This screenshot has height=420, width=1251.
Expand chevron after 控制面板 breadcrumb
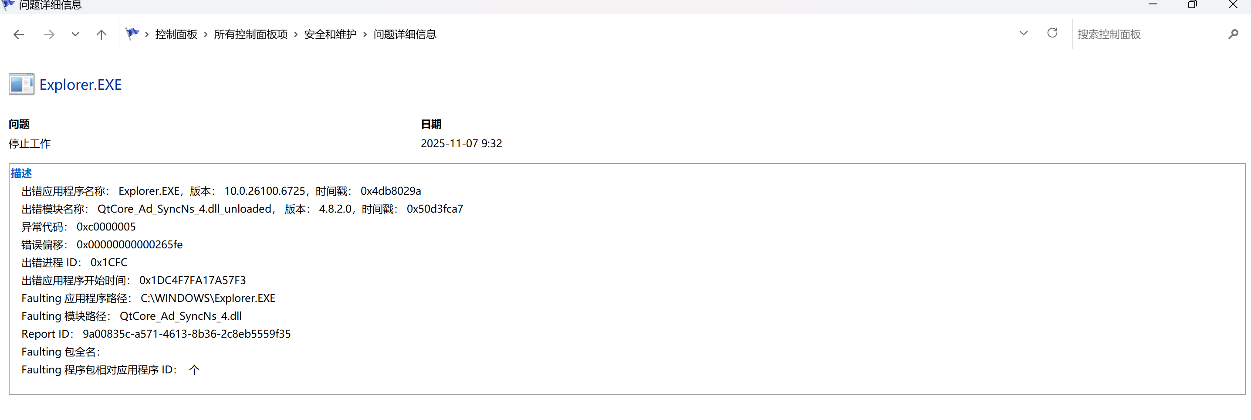pos(206,34)
